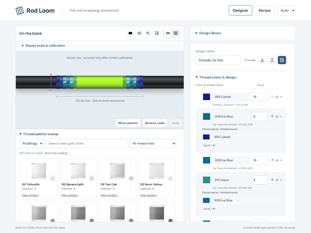Click disabled up arrow on 455 Cobalt
The width and height of the screenshot is (311, 233).
272,97
